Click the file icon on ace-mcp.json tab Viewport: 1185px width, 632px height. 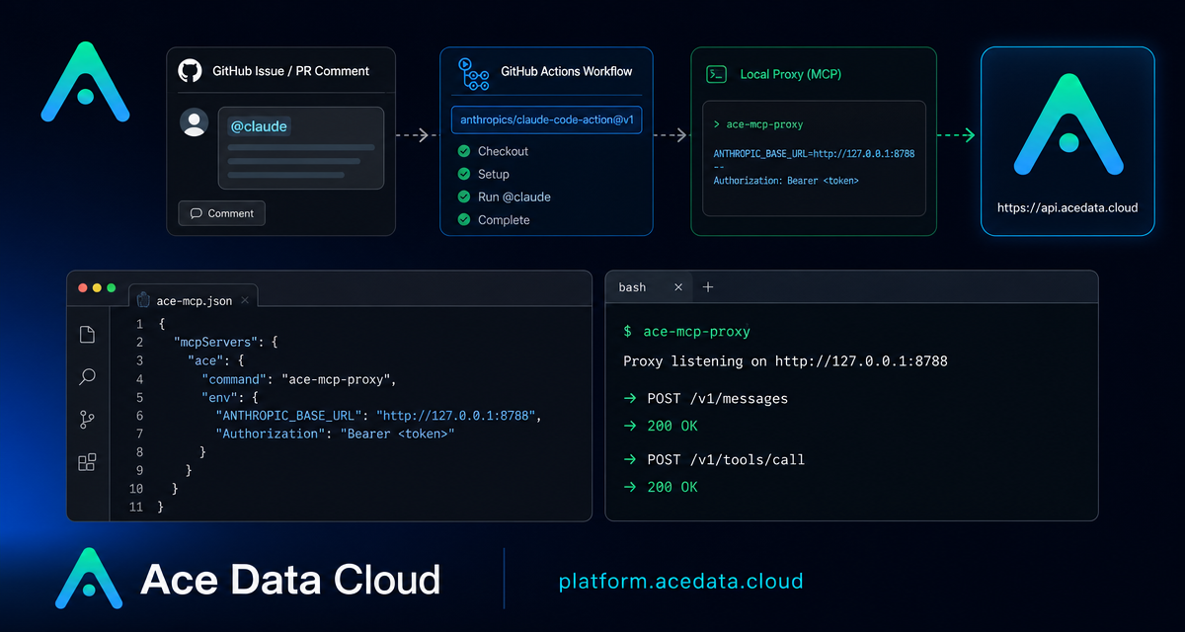[143, 300]
